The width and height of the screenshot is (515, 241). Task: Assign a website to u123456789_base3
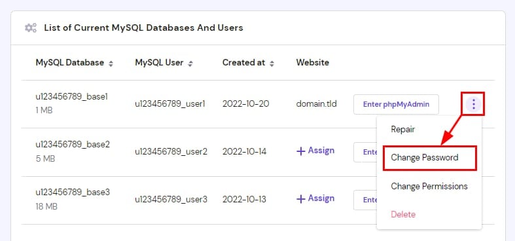pos(315,198)
